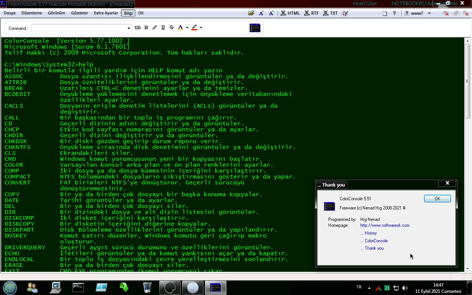Export console output to RTF
This screenshot has height=295, width=472.
(x=312, y=13)
